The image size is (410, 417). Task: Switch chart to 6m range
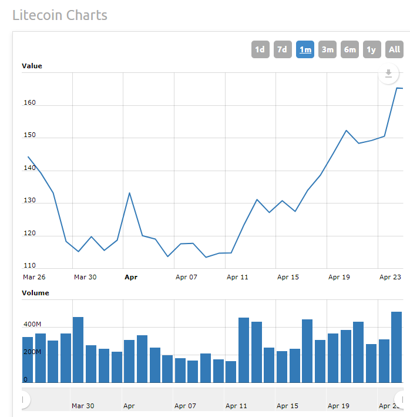pos(349,49)
